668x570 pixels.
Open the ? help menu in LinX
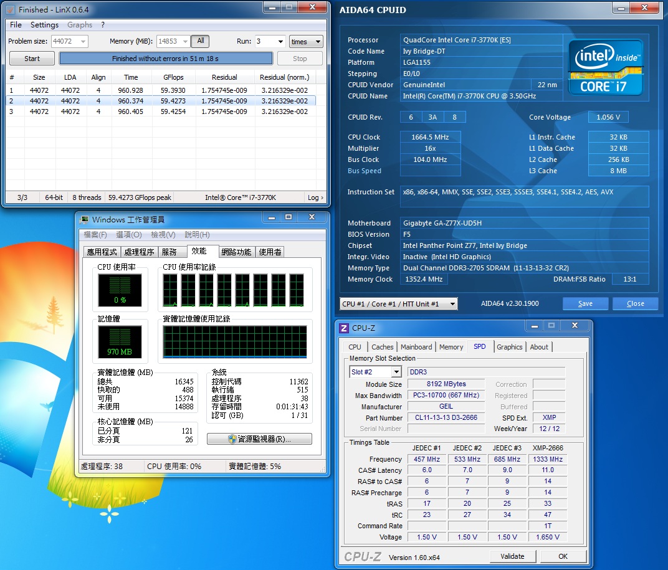point(103,25)
